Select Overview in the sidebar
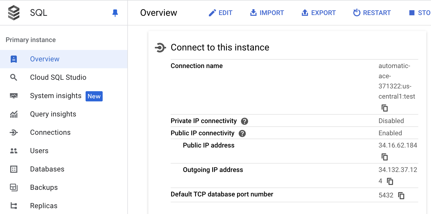The width and height of the screenshot is (431, 214). [x=45, y=59]
